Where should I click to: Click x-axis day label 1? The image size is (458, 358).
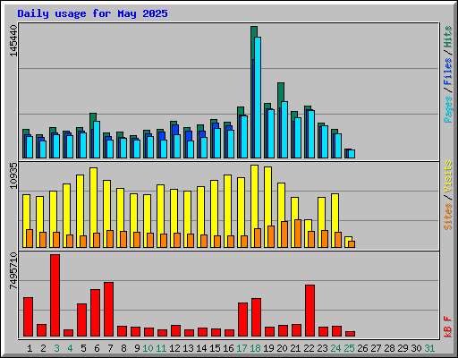[x=30, y=348]
